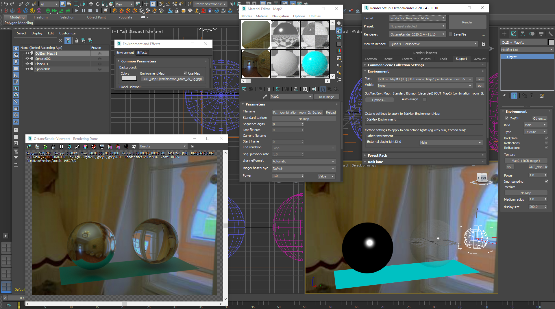Activate the Select and Link chain tool

coord(21,4)
